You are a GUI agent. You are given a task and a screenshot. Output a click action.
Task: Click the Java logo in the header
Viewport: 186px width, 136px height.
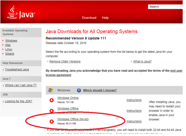click(x=21, y=13)
